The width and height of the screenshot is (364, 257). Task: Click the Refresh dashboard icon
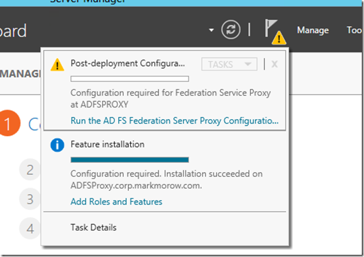pyautogui.click(x=231, y=30)
